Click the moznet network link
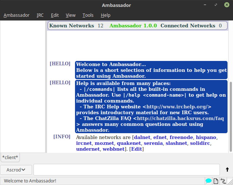233x185 pixels. [104, 143]
